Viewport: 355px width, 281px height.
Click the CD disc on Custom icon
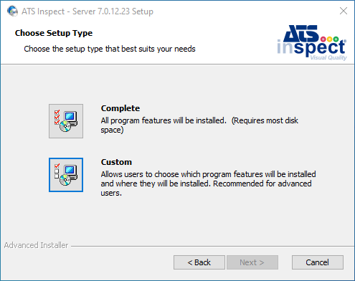(65, 180)
